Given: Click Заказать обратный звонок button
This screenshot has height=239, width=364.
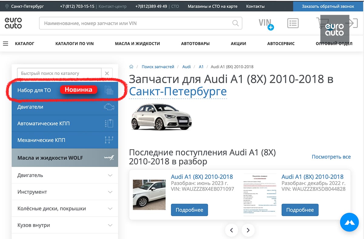Looking at the screenshot, I should [328, 6].
